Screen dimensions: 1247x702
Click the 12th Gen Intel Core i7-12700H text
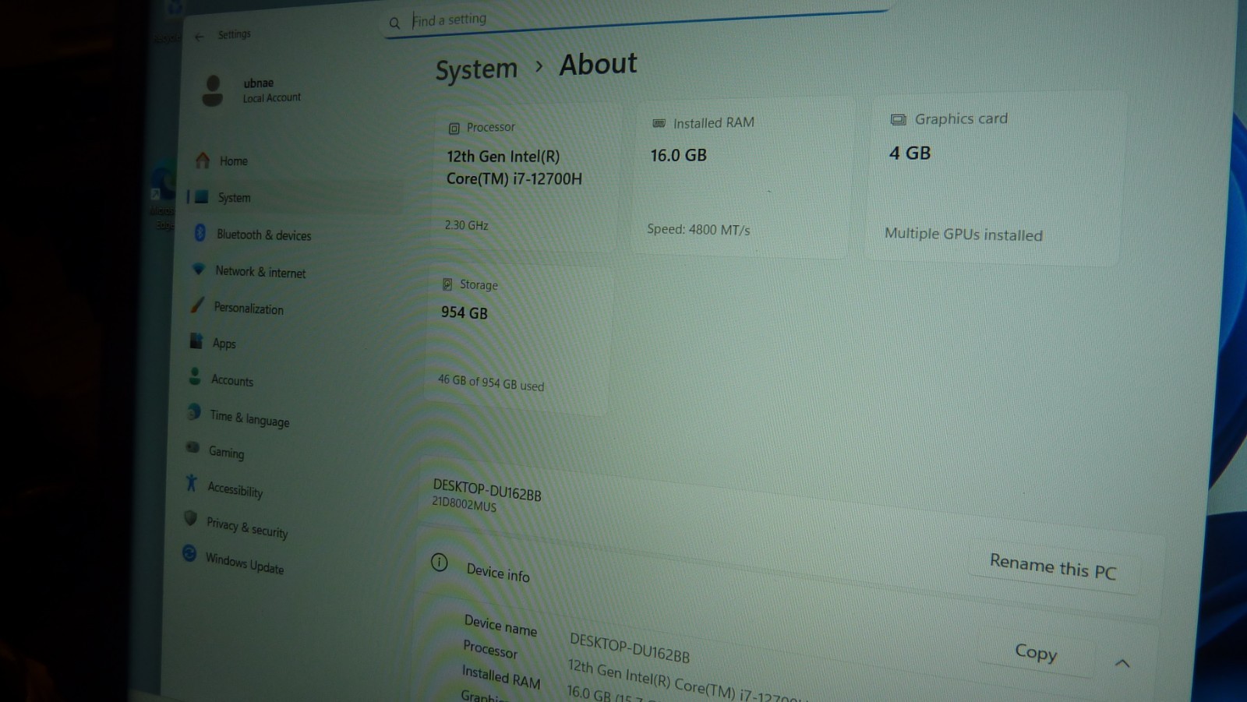(514, 168)
